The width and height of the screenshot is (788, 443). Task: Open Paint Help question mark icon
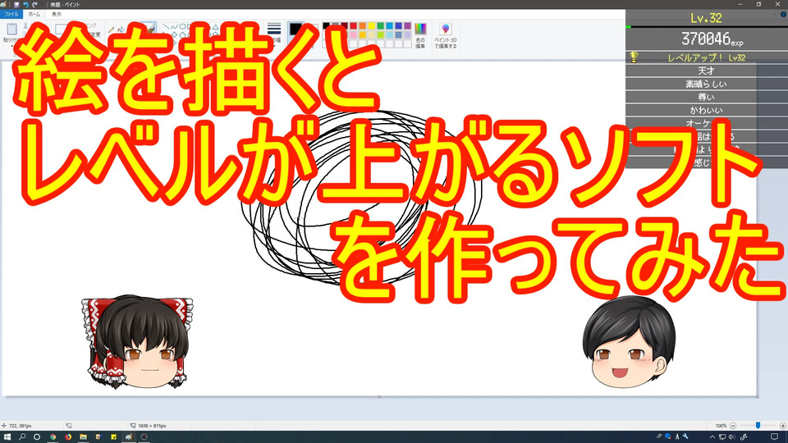click(783, 15)
